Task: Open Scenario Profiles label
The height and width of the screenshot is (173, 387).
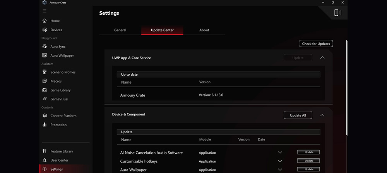Action: [x=63, y=72]
